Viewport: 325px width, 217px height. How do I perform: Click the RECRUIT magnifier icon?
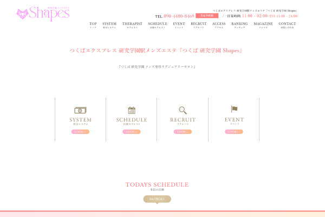click(183, 110)
